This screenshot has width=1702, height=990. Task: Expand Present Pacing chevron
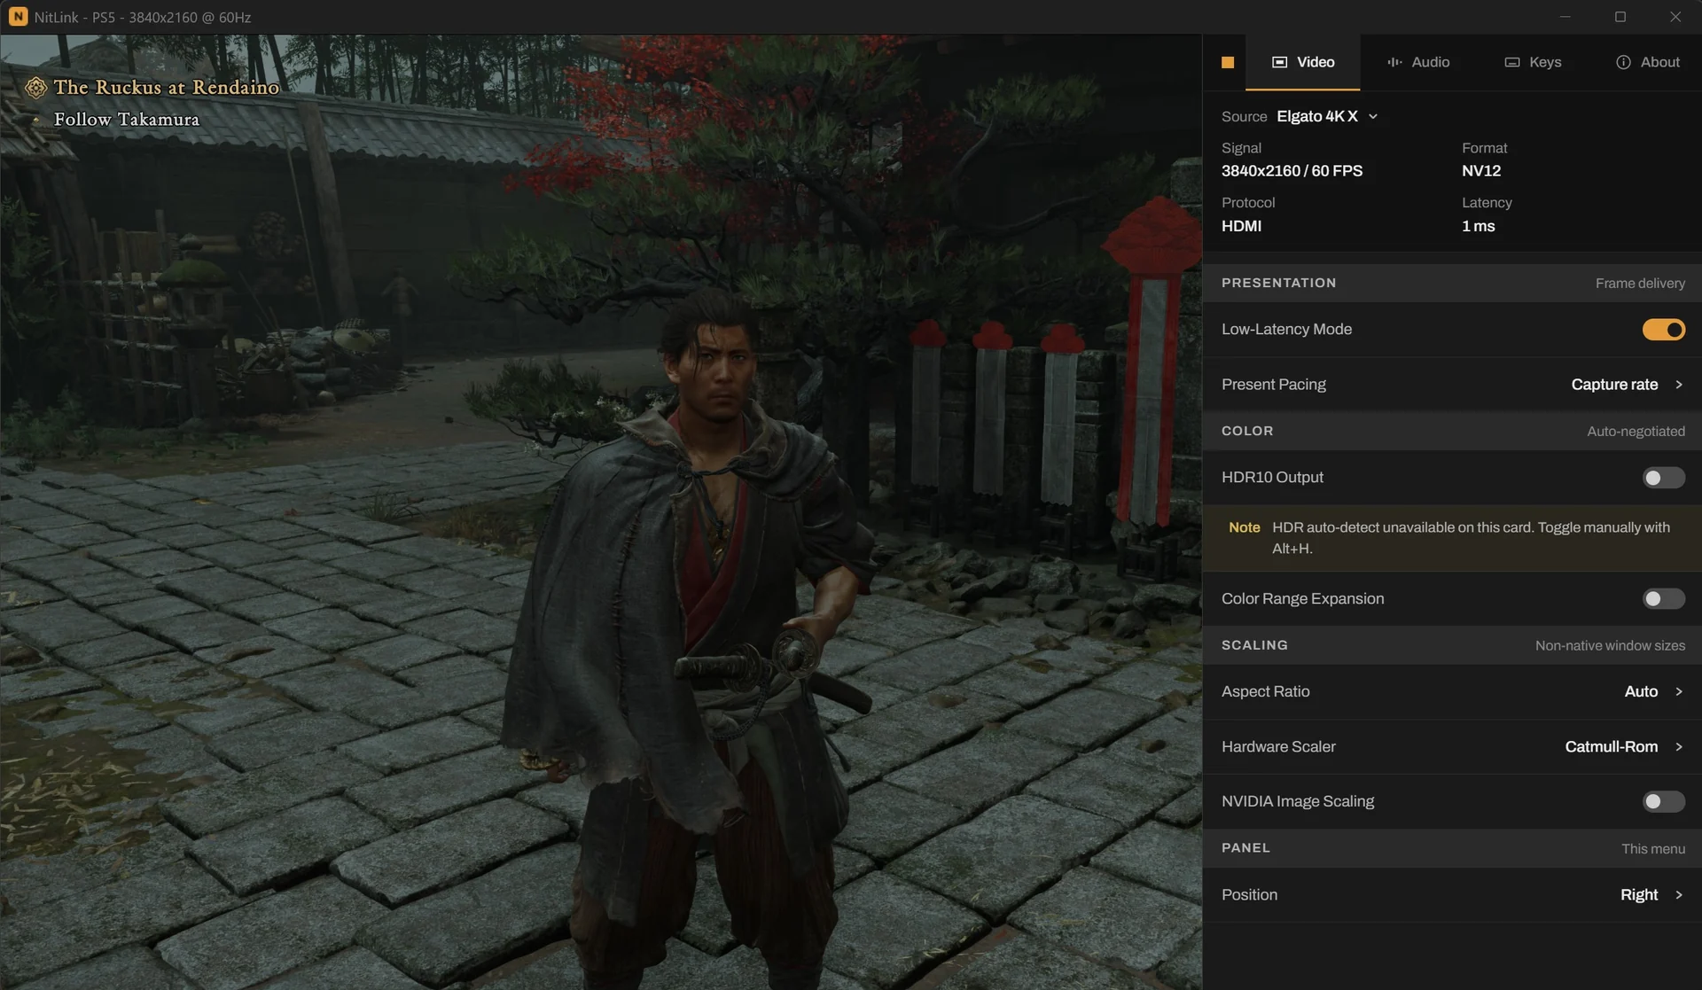(1678, 385)
